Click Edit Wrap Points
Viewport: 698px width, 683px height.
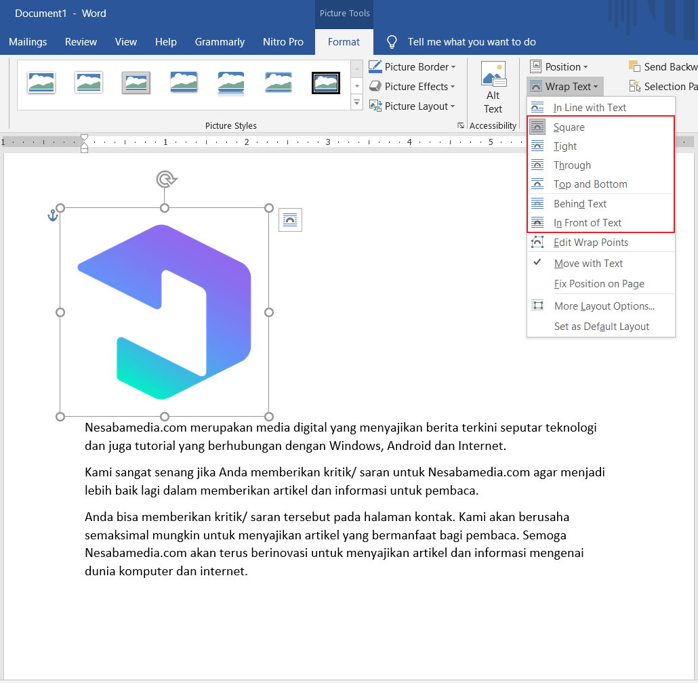(601, 243)
